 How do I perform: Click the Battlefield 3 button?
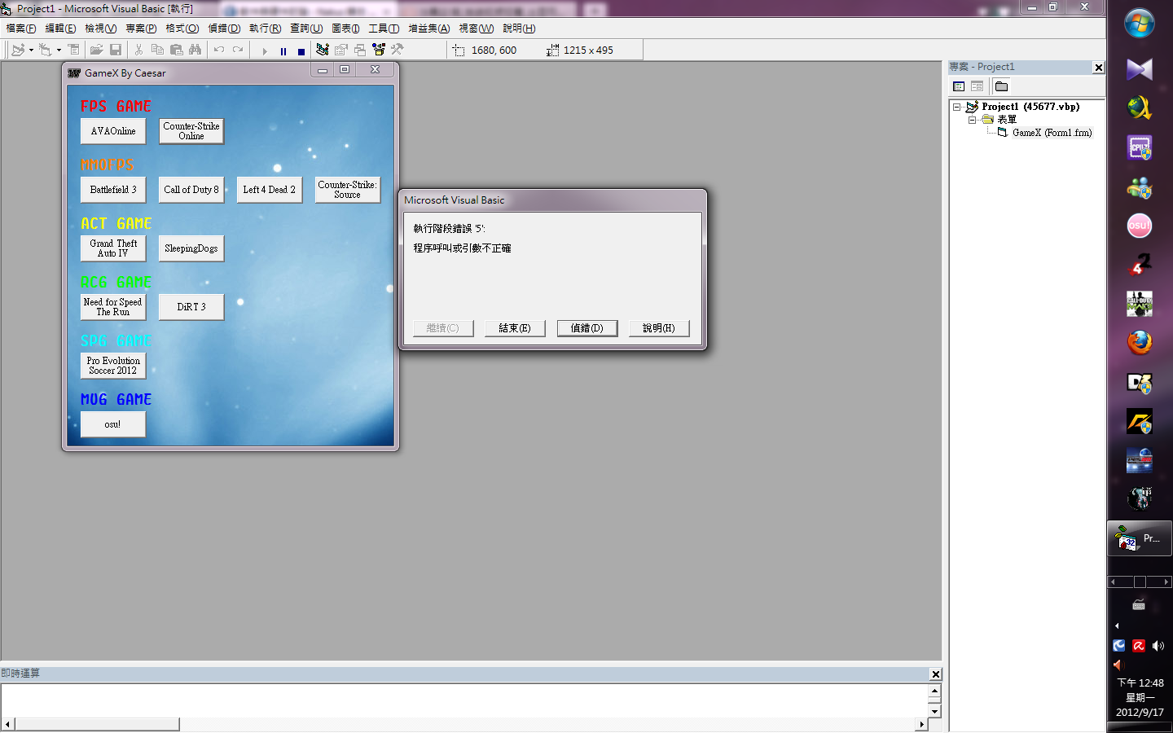pyautogui.click(x=113, y=190)
